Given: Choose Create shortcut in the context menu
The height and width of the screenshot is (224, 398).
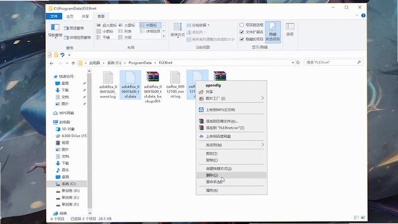Looking at the screenshot, I should click(x=231, y=168).
